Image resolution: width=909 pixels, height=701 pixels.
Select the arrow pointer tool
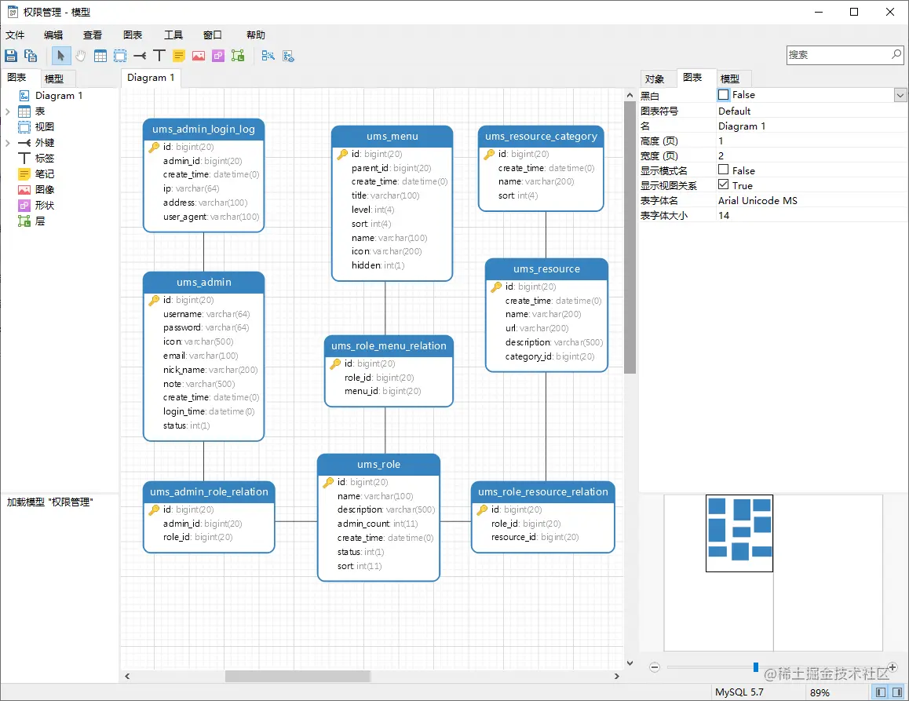click(x=61, y=56)
